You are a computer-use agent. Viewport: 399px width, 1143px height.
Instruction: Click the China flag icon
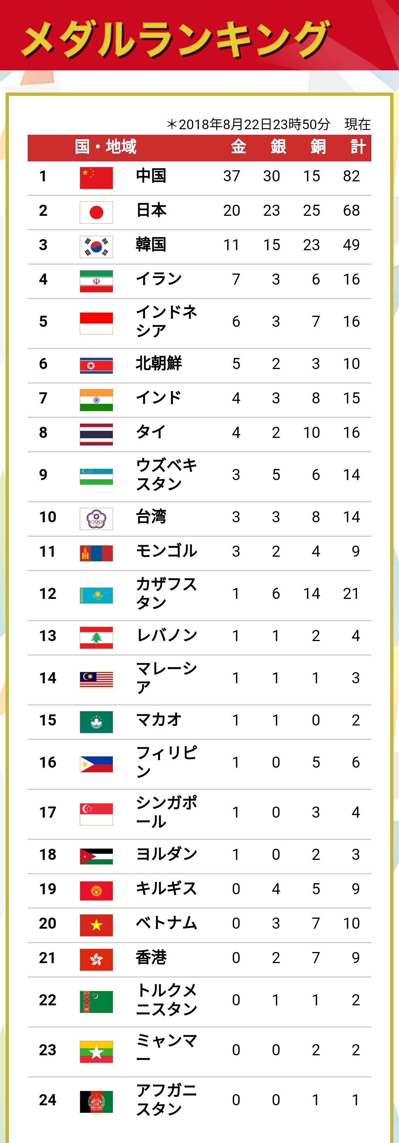96,178
